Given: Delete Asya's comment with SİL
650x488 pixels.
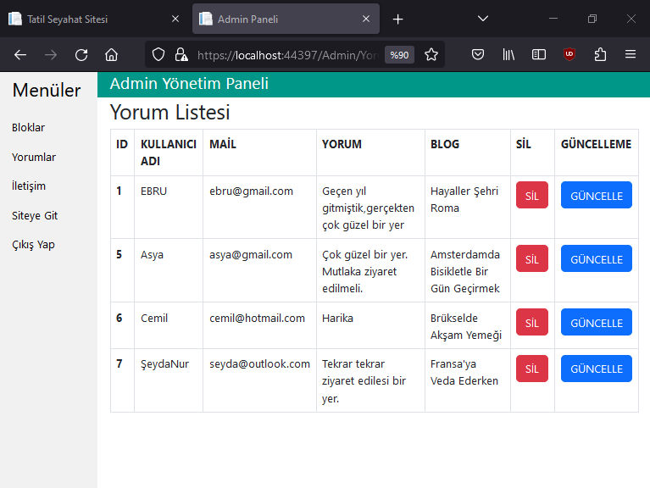Looking at the screenshot, I should point(532,258).
